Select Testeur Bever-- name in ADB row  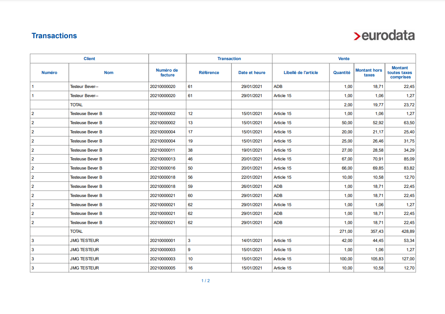84,87
